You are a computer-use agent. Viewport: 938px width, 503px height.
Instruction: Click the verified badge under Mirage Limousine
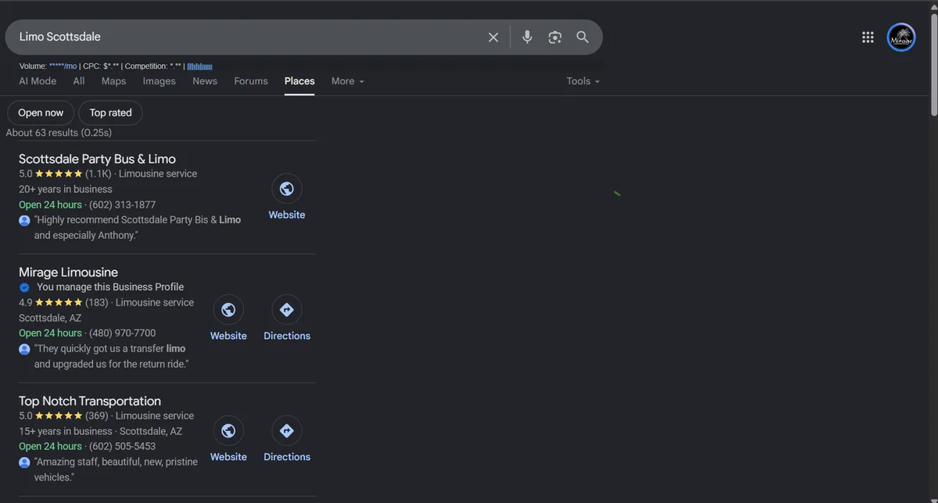[x=24, y=287]
